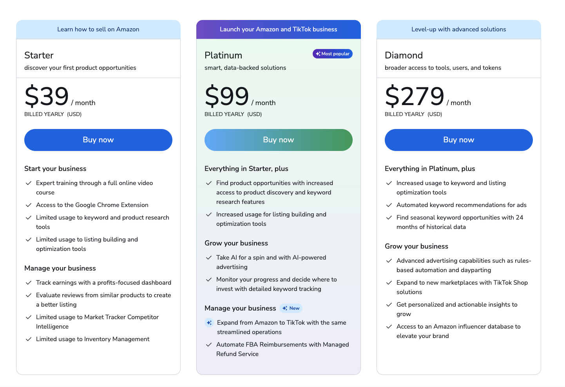
Task: Select the Most popular badge
Action: pyautogui.click(x=332, y=53)
